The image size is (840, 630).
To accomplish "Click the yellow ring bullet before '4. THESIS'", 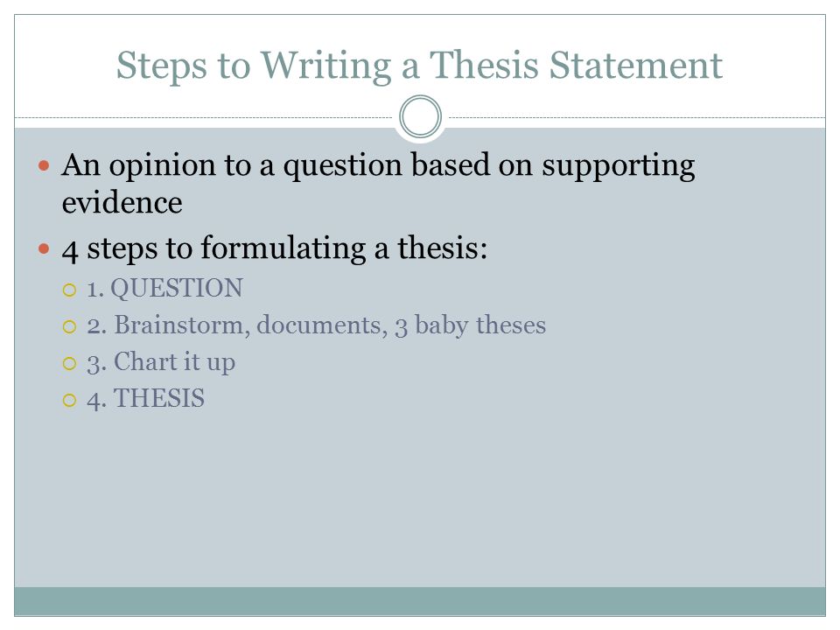I will coord(70,400).
